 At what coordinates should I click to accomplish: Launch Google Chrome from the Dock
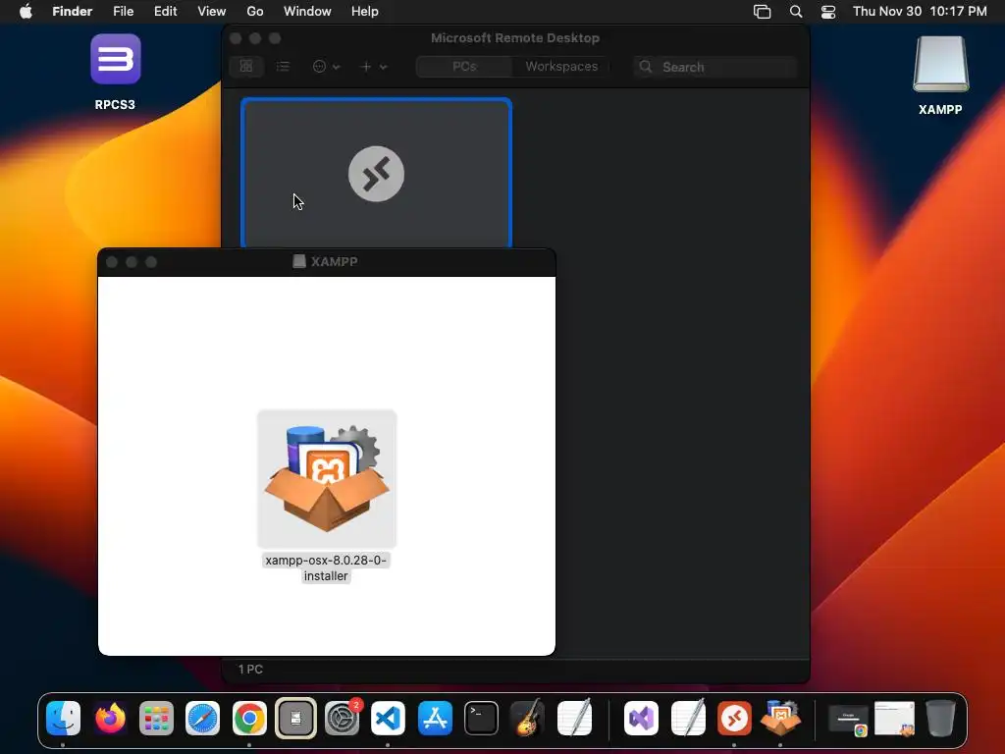click(249, 718)
